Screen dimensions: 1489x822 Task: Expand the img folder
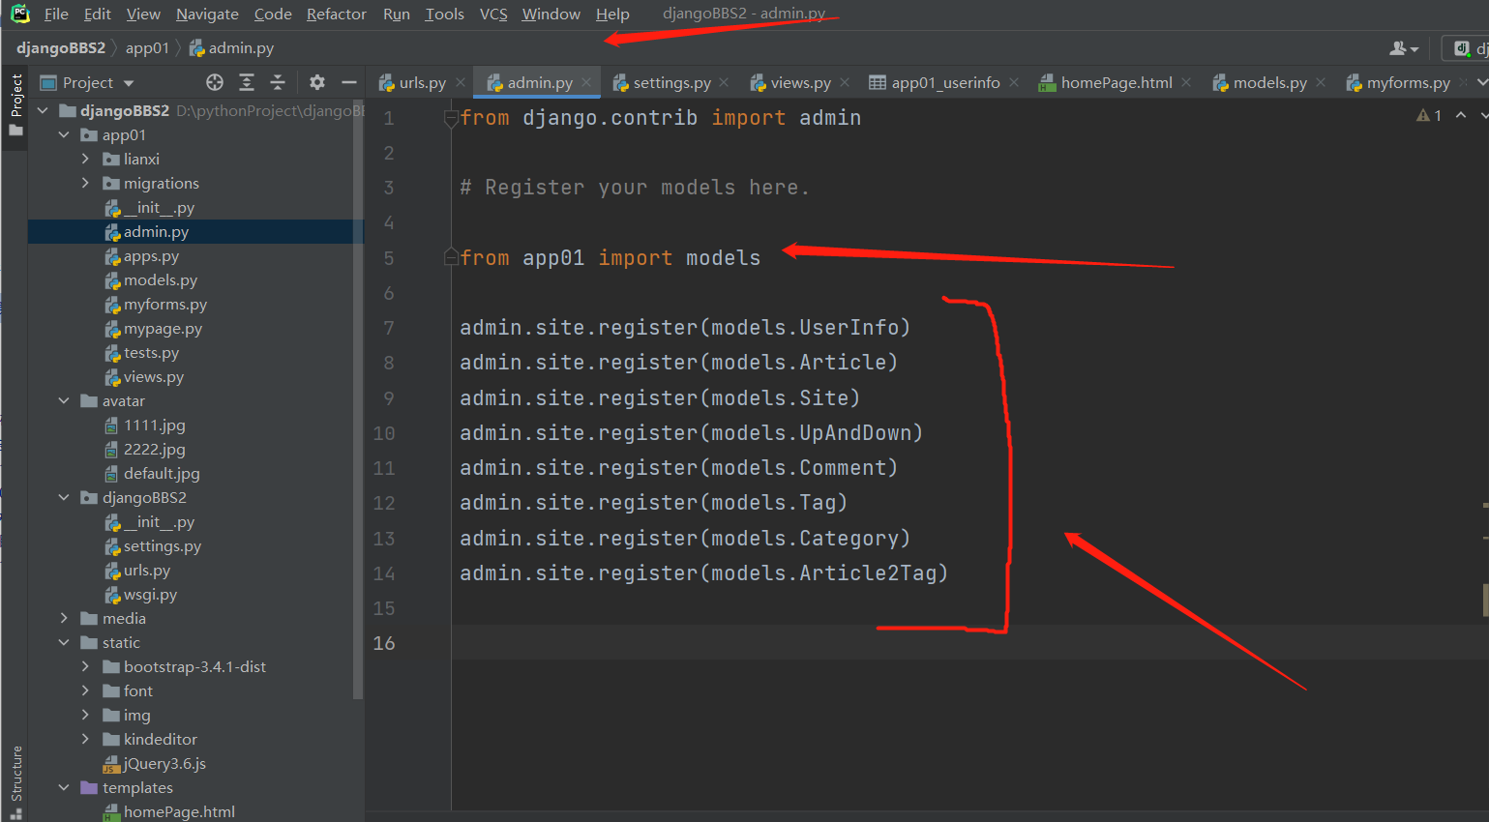(85, 715)
